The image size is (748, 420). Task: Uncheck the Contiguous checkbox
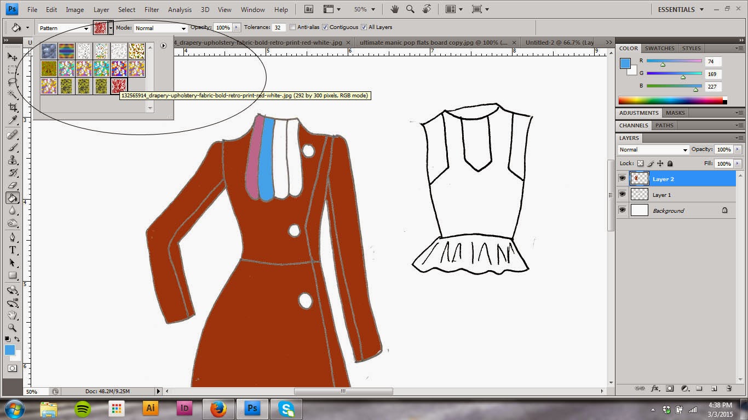(x=325, y=27)
